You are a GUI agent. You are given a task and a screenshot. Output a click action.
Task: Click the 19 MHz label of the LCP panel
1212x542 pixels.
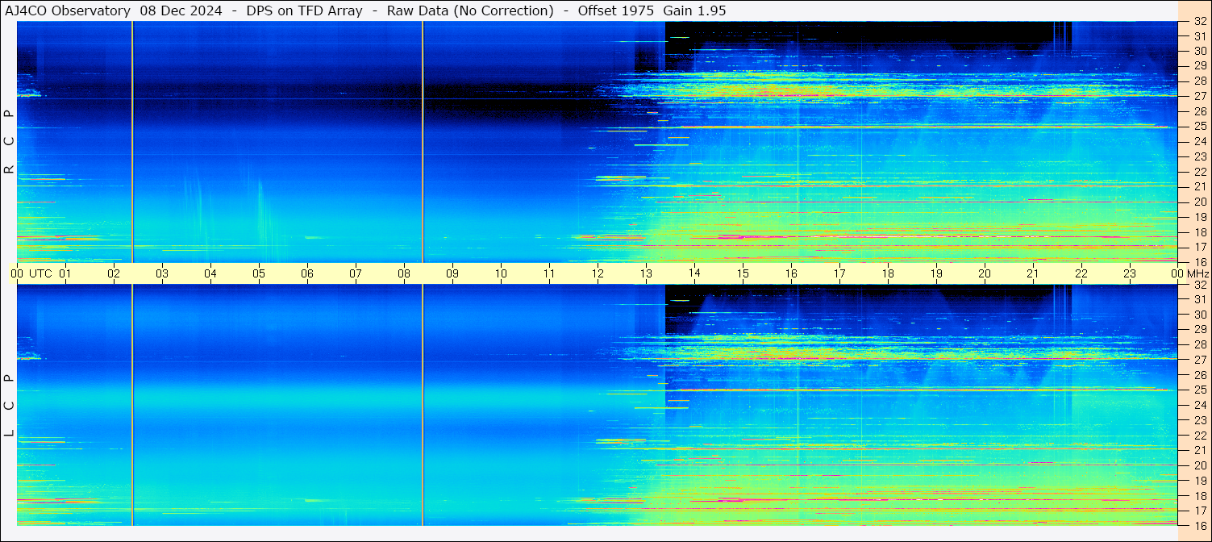(x=1199, y=480)
